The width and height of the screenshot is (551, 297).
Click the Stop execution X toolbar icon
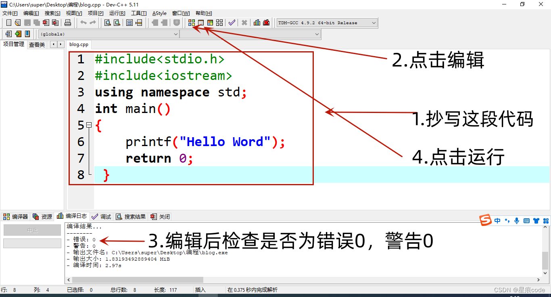[244, 23]
